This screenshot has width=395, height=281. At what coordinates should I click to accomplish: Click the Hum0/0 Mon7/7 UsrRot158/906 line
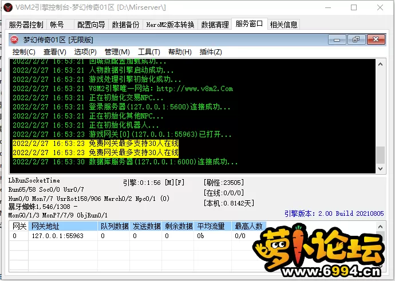coord(89,199)
